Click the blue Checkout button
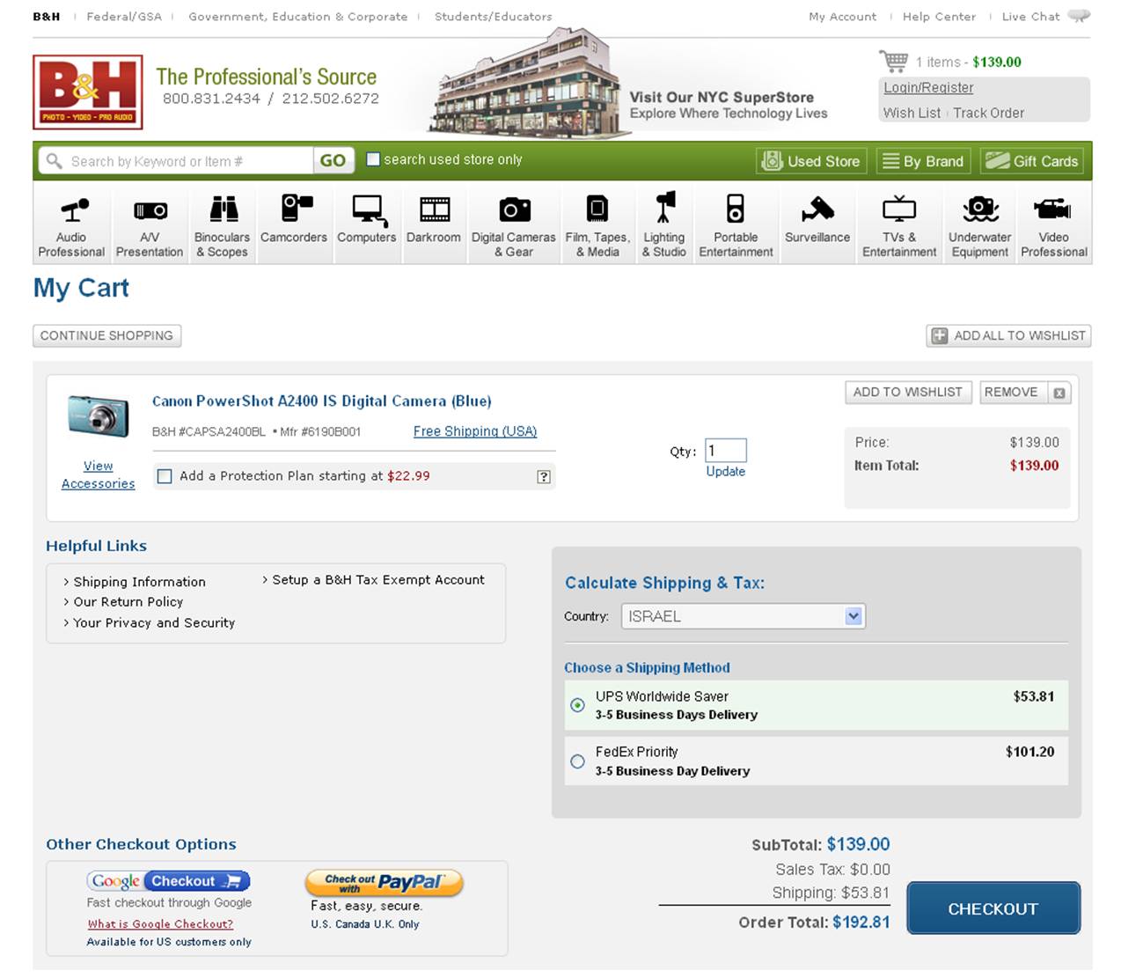This screenshot has width=1143, height=978. point(993,908)
